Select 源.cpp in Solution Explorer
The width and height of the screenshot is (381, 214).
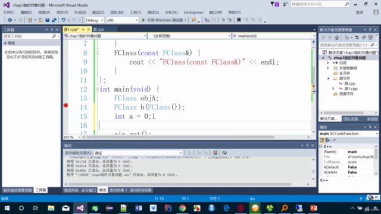click(x=349, y=83)
